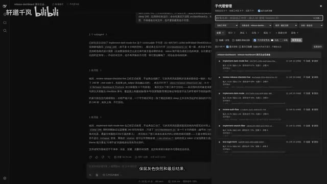Expand the '1 个 subagent' disclosure in chat
This screenshot has width=327, height=184.
[x=98, y=34]
